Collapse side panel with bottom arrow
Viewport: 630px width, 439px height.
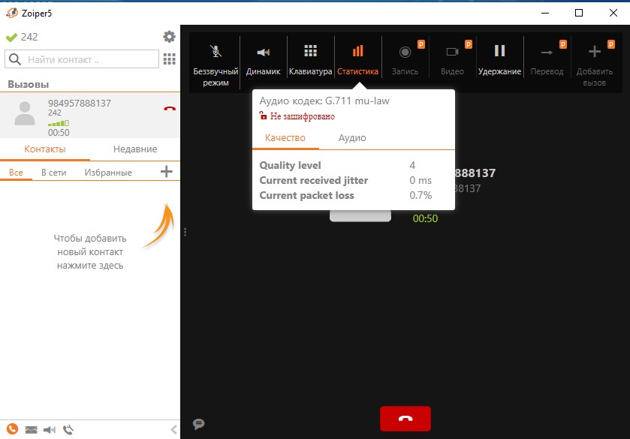pos(173,430)
